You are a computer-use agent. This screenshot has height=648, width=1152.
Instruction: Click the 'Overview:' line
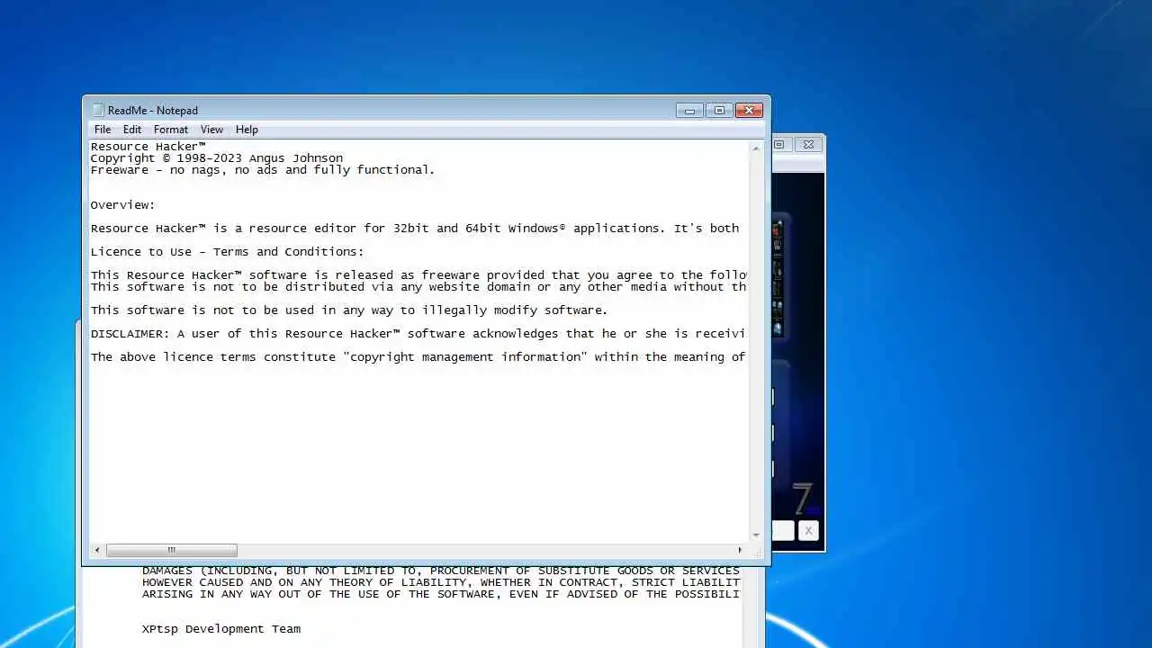click(122, 204)
